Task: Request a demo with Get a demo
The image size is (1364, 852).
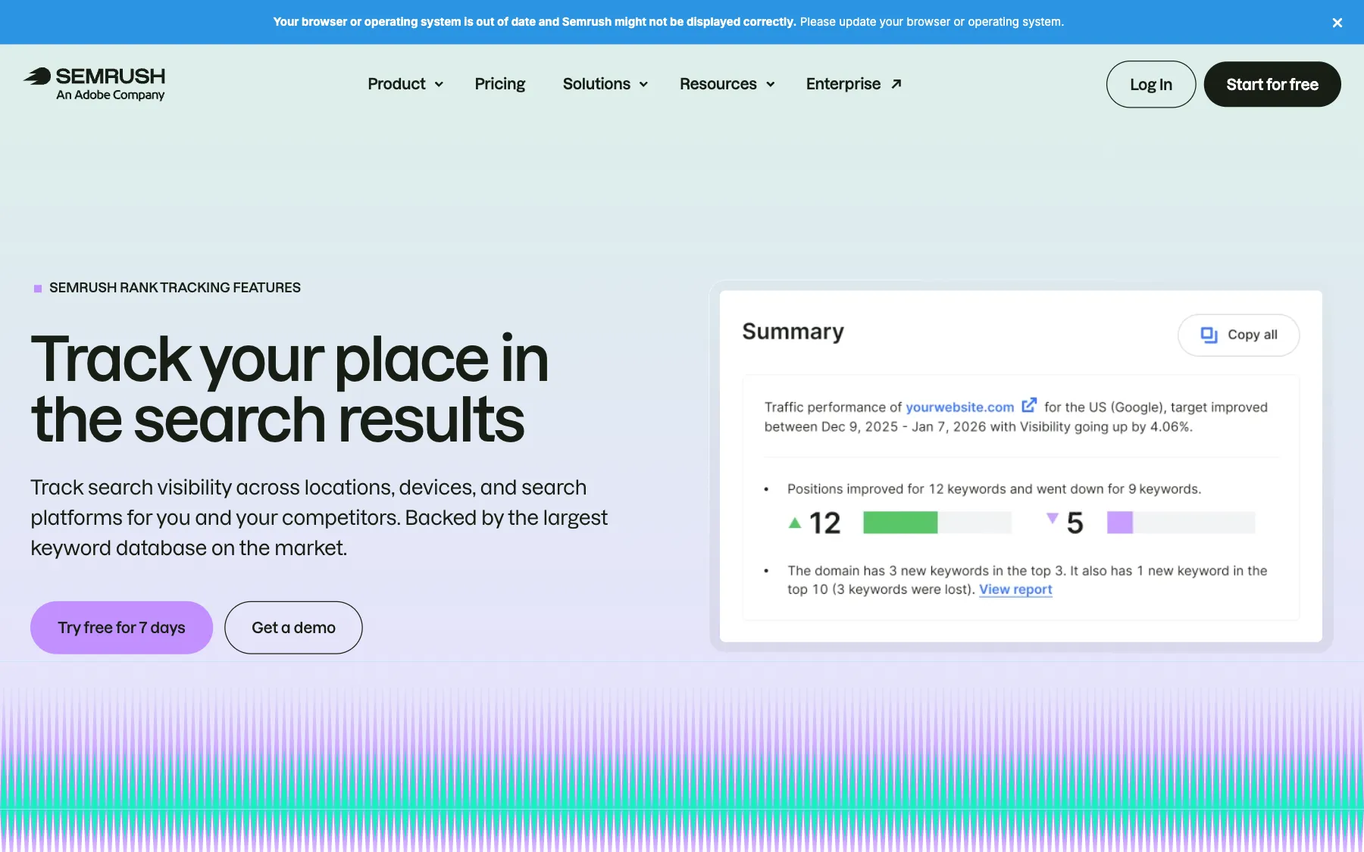Action: click(x=293, y=628)
